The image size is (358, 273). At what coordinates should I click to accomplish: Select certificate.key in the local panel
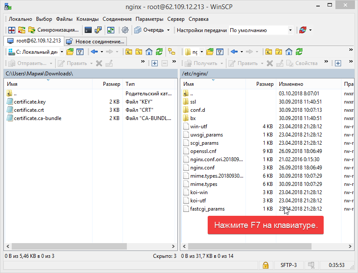point(30,102)
